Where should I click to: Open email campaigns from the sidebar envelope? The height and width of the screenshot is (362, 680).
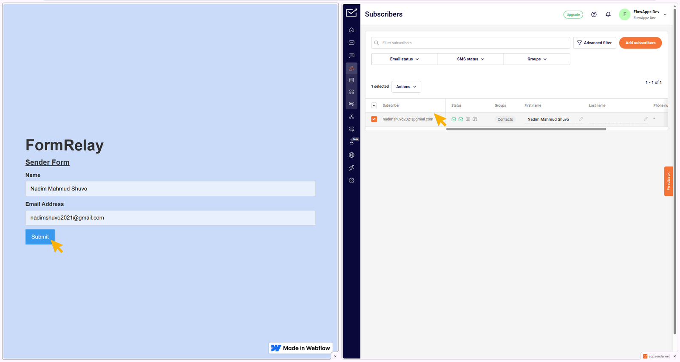coord(351,43)
